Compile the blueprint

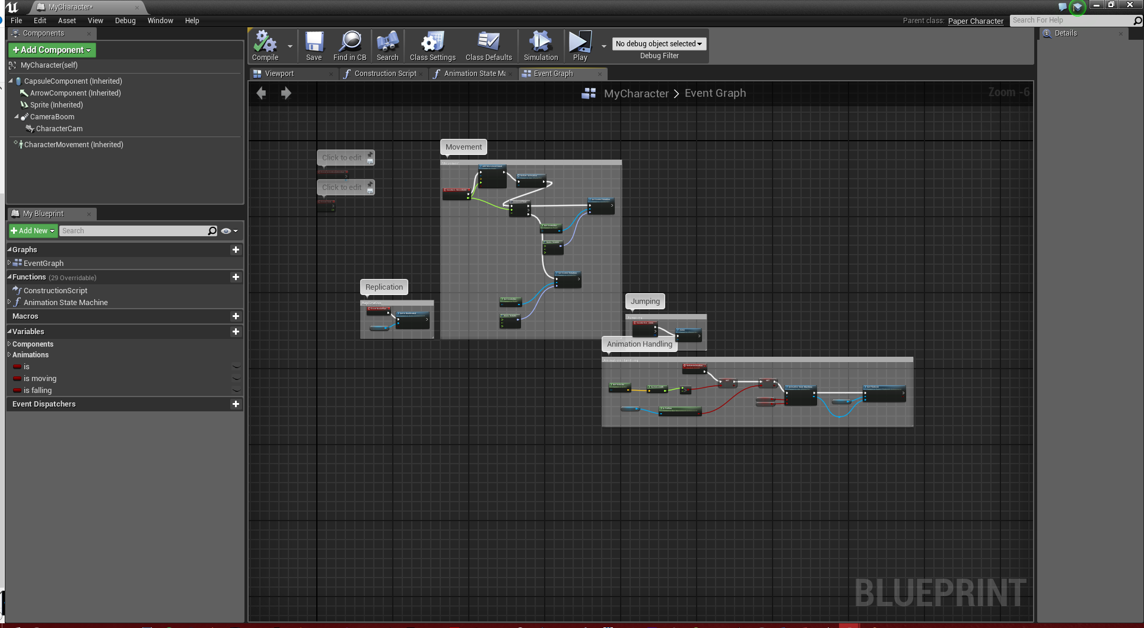(265, 46)
